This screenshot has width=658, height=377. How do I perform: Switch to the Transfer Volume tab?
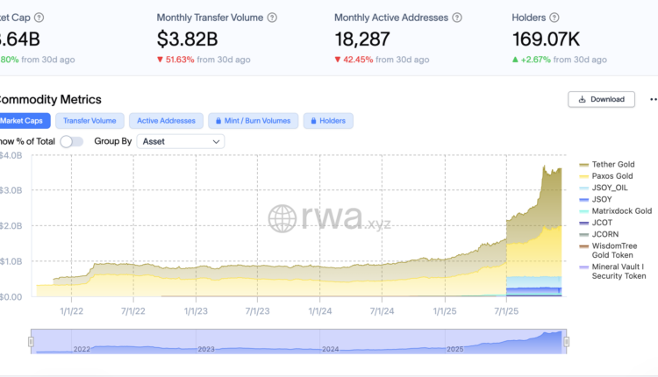point(90,121)
